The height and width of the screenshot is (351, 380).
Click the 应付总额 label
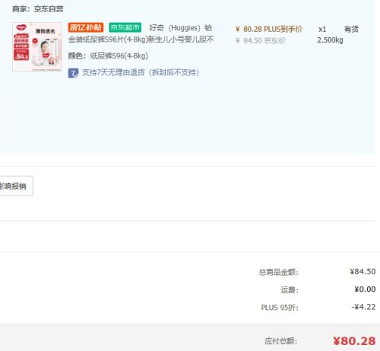tap(280, 341)
